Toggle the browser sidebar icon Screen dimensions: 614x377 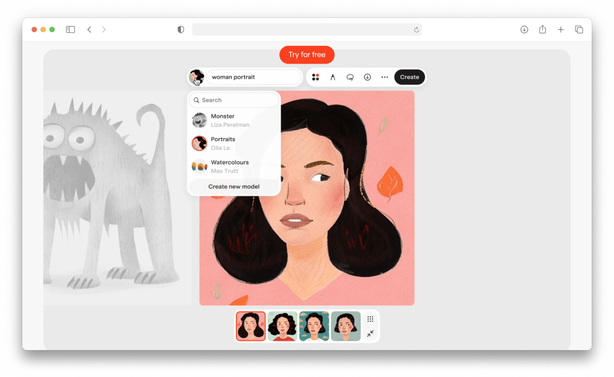tap(70, 30)
